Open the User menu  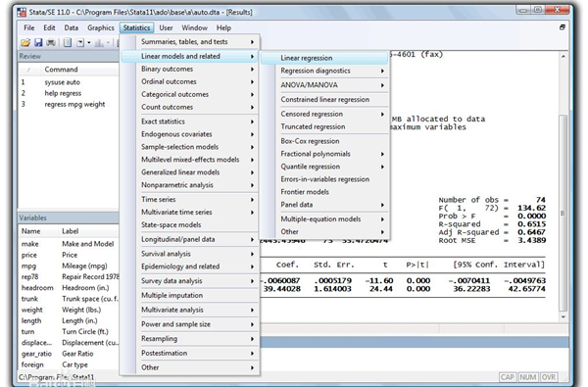coord(166,27)
